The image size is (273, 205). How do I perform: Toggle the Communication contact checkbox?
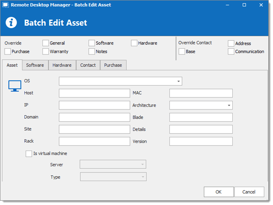pos(231,51)
